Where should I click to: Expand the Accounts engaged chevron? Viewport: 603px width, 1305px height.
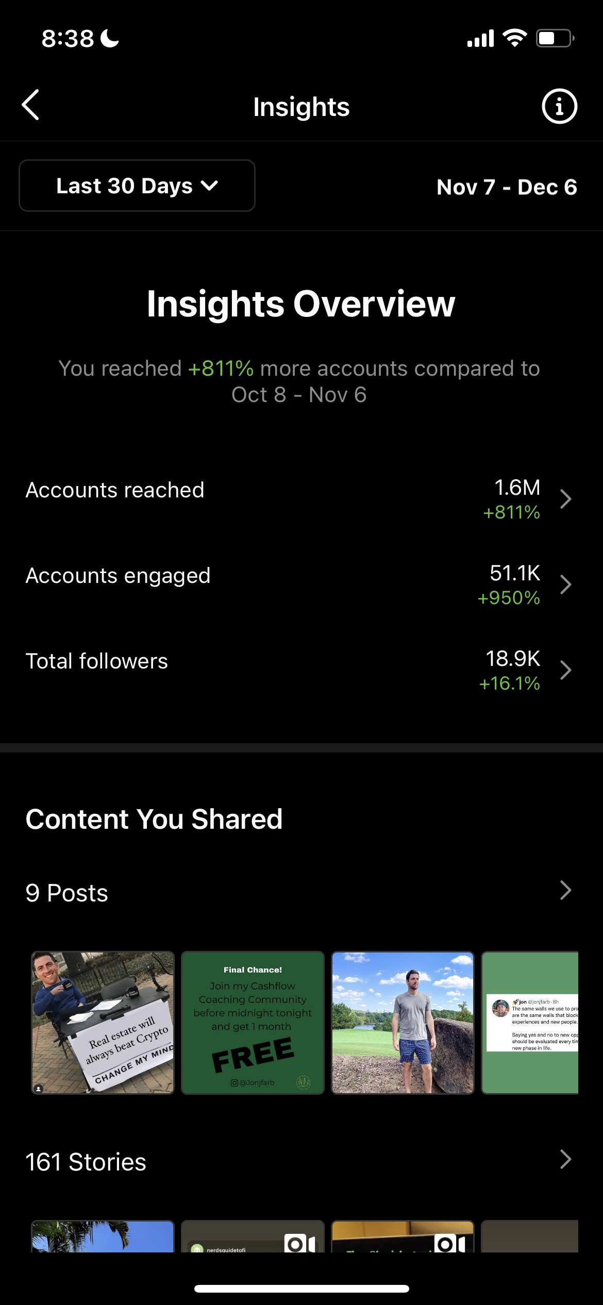click(565, 584)
